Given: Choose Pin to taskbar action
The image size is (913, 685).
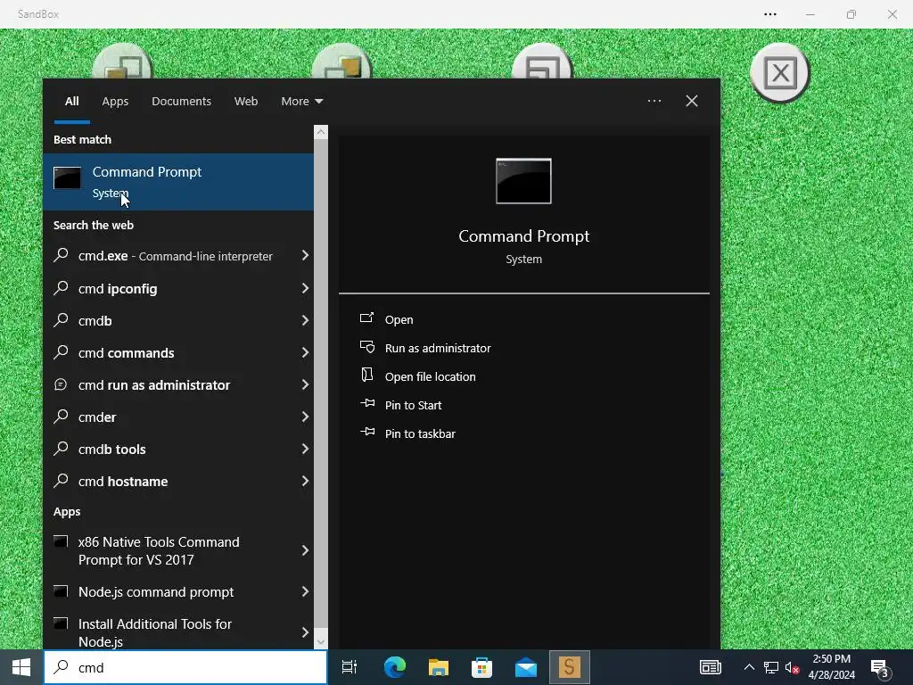Looking at the screenshot, I should point(420,434).
